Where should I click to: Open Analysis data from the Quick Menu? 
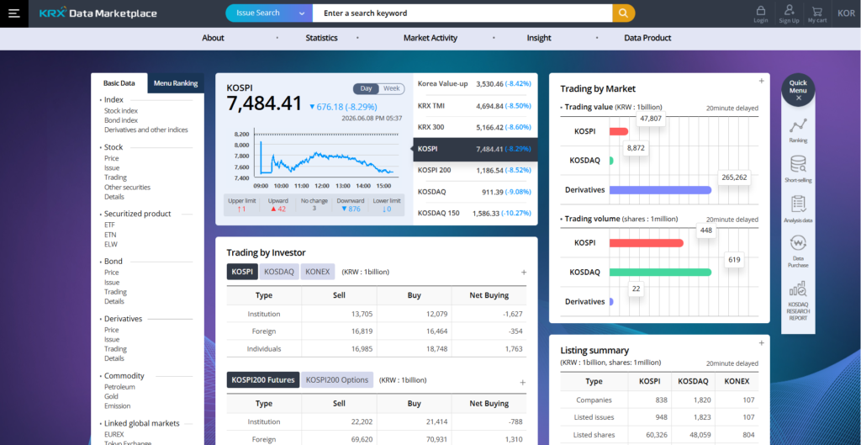point(799,209)
